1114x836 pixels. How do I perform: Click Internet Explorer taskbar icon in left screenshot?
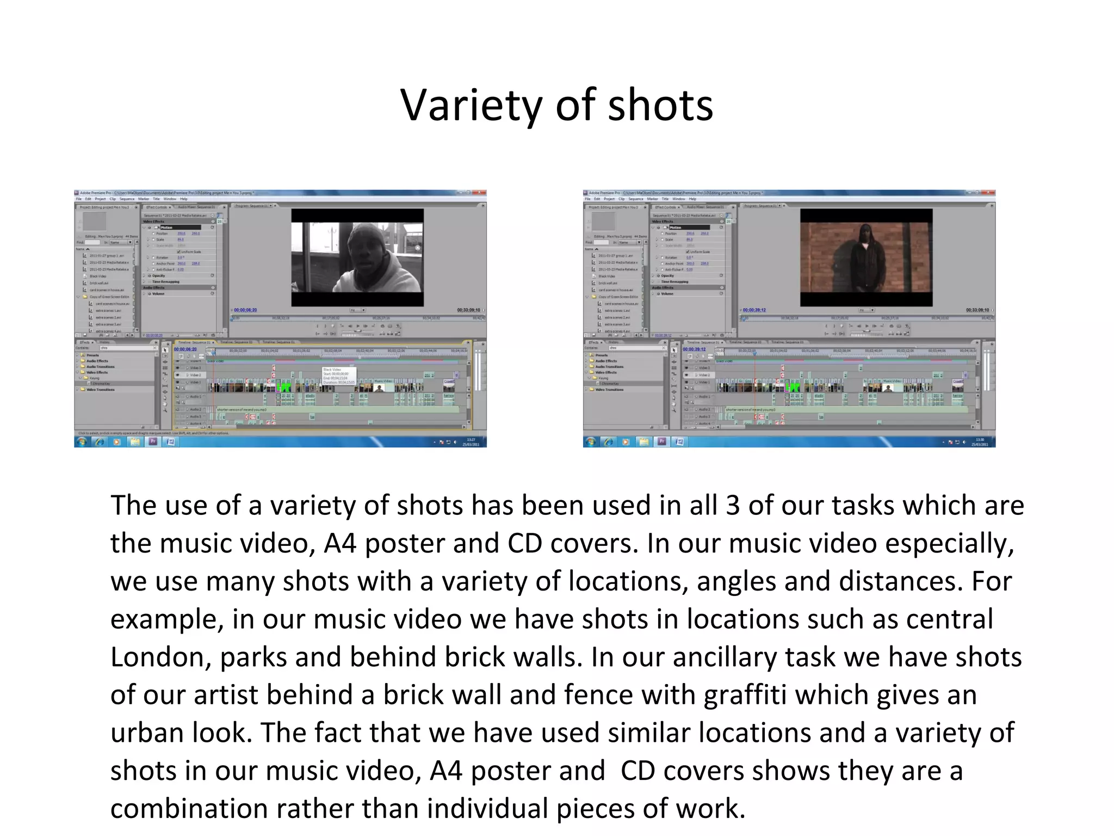coord(100,441)
